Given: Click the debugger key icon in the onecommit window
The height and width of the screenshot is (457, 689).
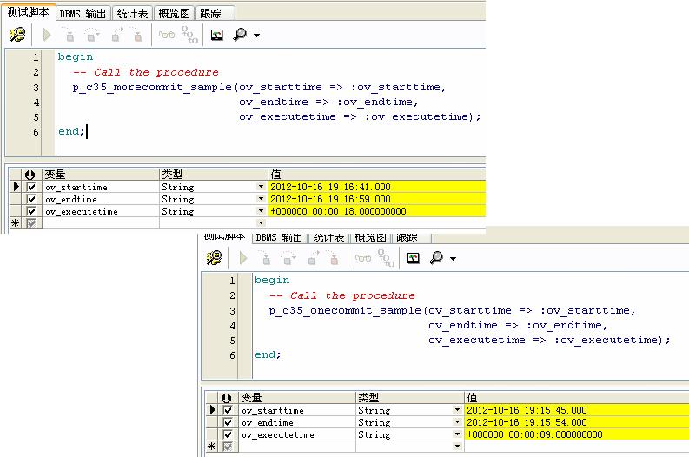Looking at the screenshot, I should [x=214, y=258].
